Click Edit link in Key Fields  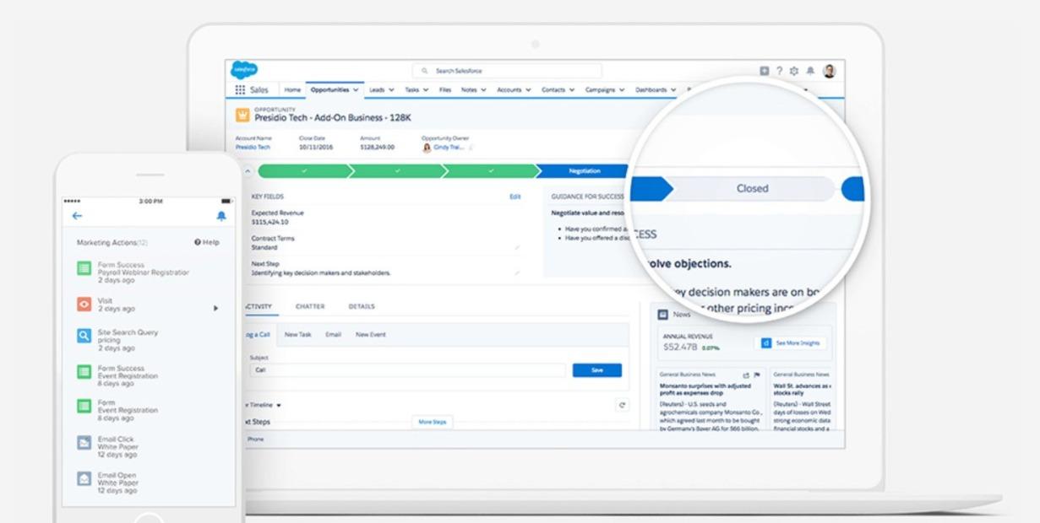pos(515,197)
